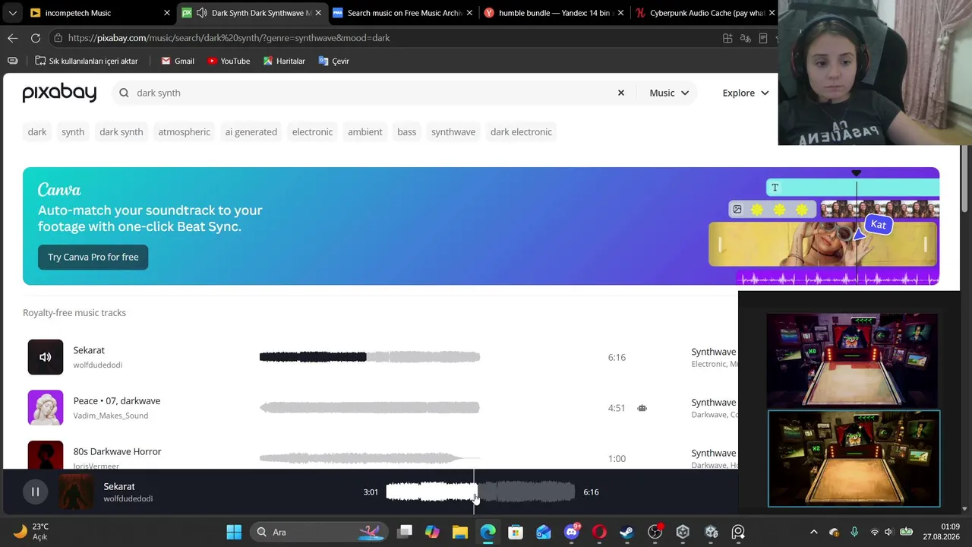Reload the Pixabay page

tap(36, 38)
